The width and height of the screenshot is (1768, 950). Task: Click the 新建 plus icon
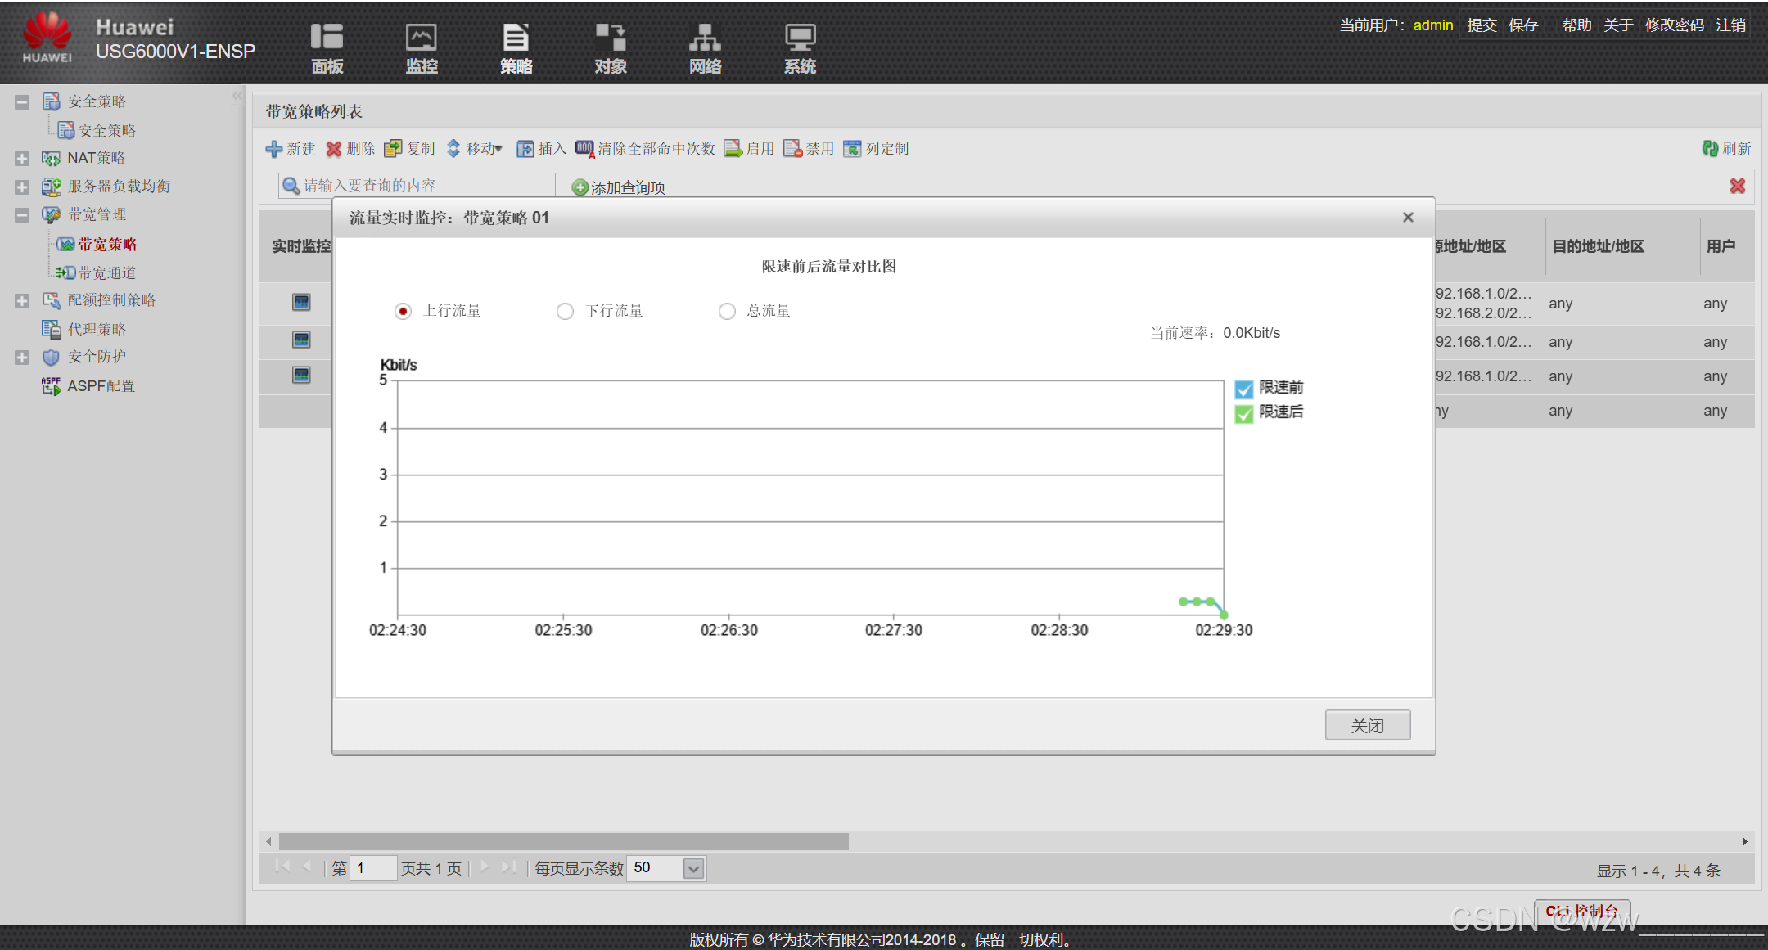click(274, 149)
